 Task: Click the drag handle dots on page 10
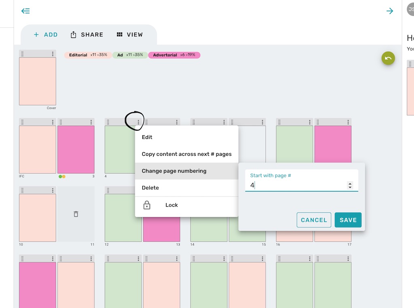pyautogui.click(x=23, y=190)
